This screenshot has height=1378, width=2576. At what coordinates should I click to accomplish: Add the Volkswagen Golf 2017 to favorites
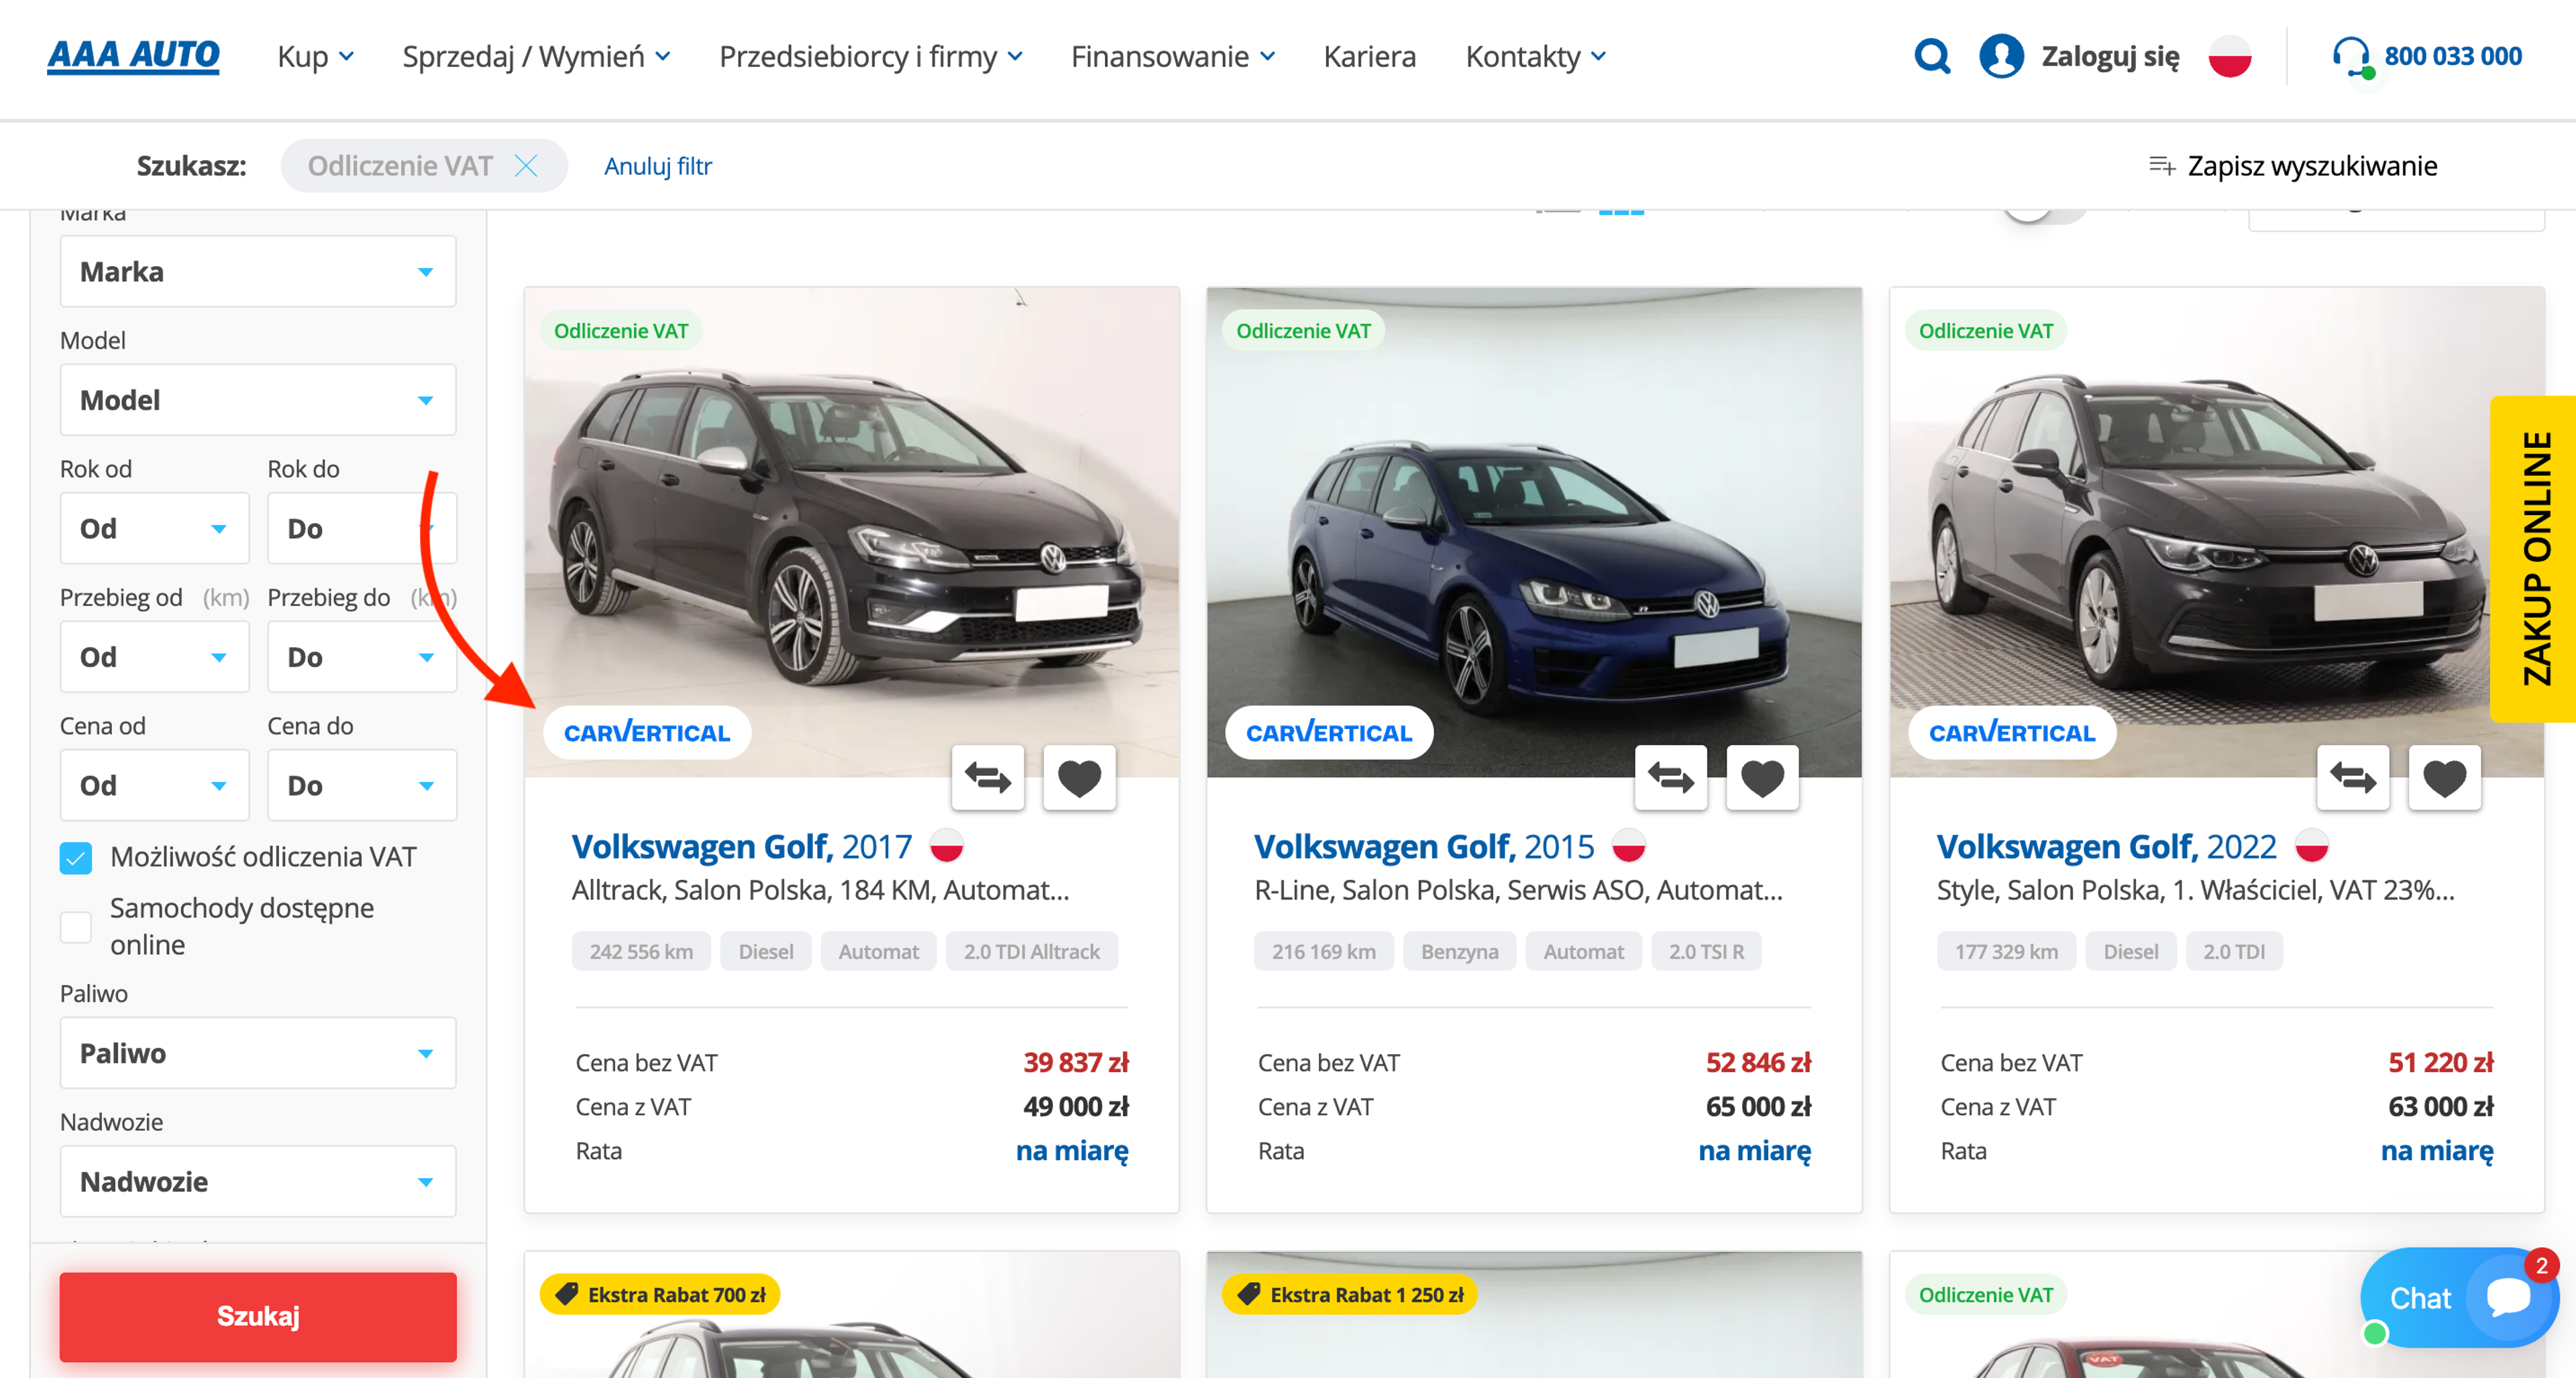pos(1079,777)
